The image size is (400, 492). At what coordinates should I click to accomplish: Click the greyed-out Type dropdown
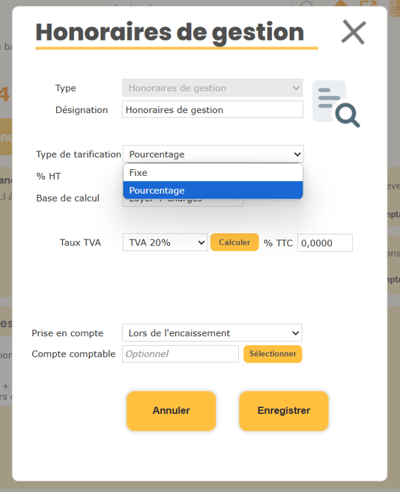coord(212,88)
